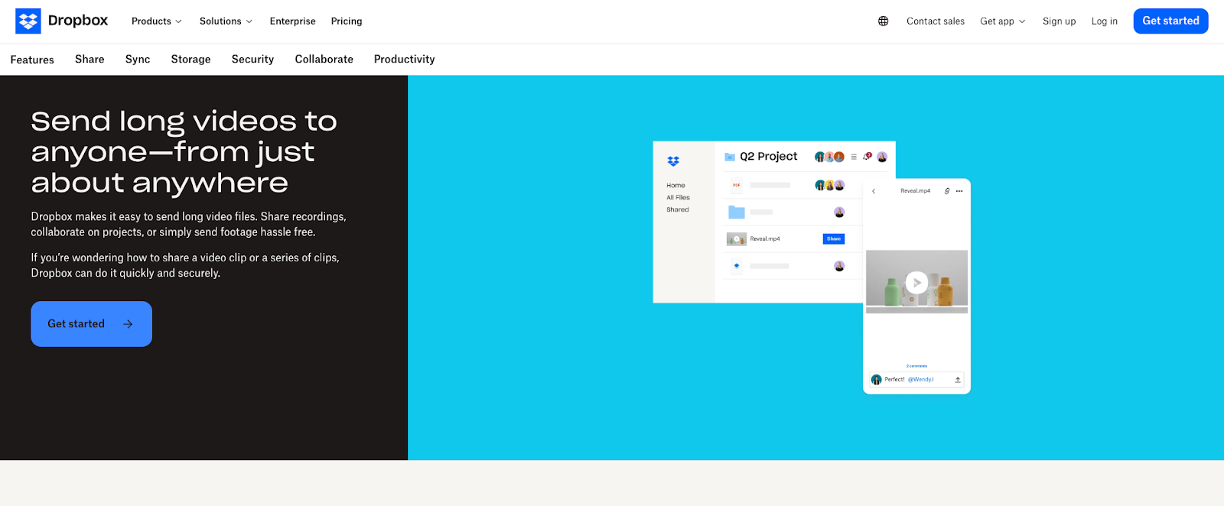1224x506 pixels.
Task: Click the Contact sales link
Action: click(936, 21)
